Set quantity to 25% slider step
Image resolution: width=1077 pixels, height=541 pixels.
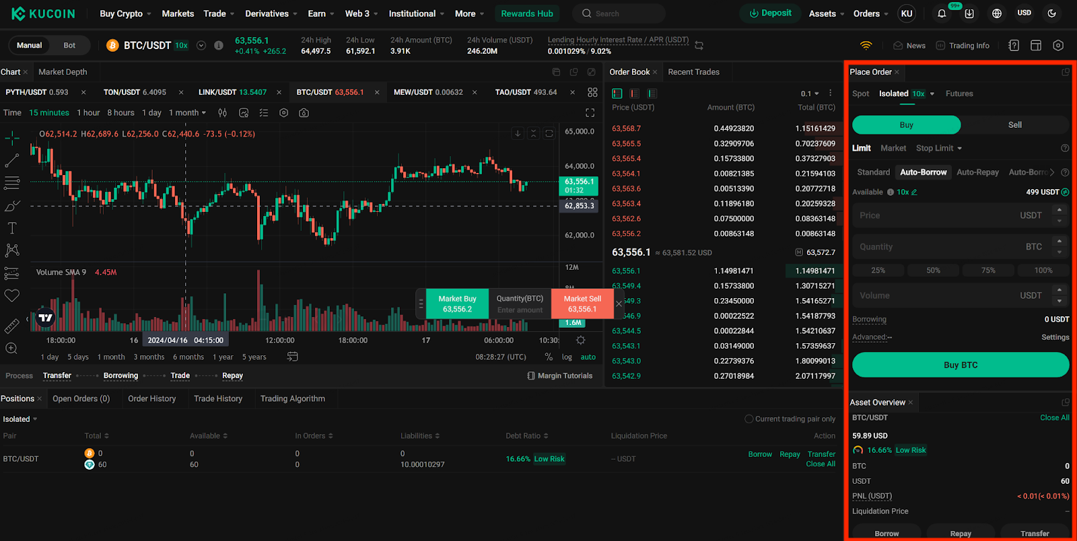coord(878,270)
